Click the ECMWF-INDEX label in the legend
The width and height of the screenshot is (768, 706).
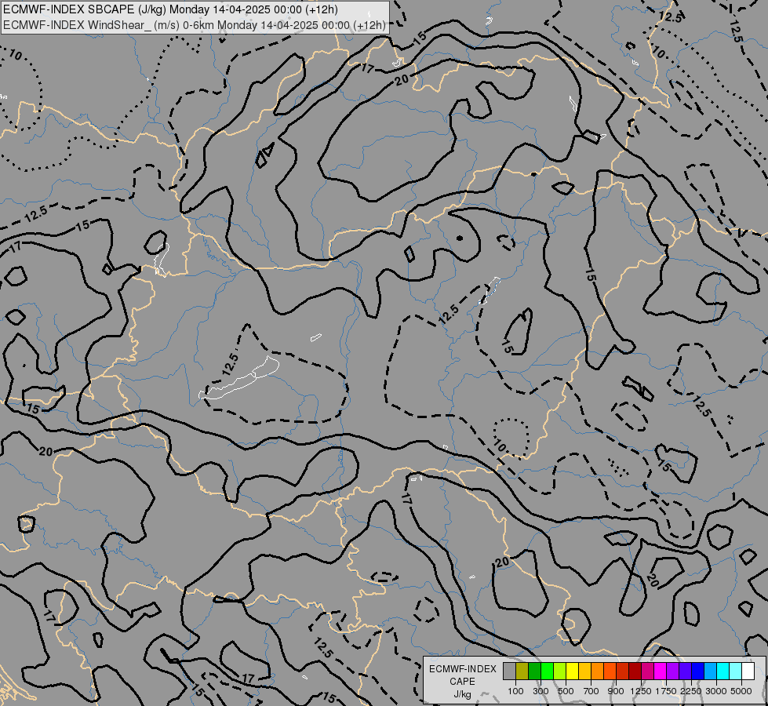tap(463, 669)
